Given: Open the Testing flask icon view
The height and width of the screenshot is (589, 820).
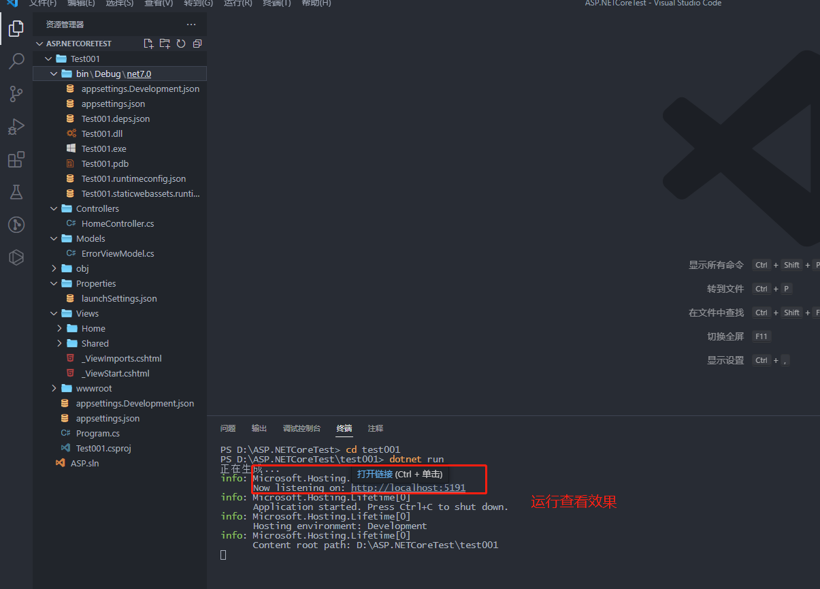Looking at the screenshot, I should (x=16, y=192).
